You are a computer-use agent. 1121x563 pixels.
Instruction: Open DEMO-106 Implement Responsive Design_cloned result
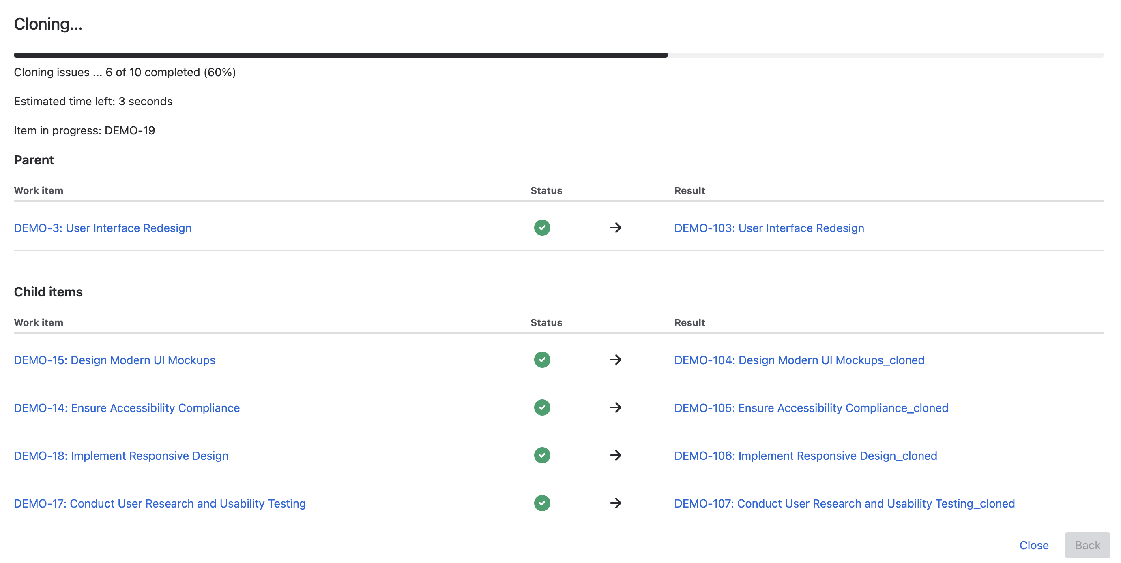[805, 456]
